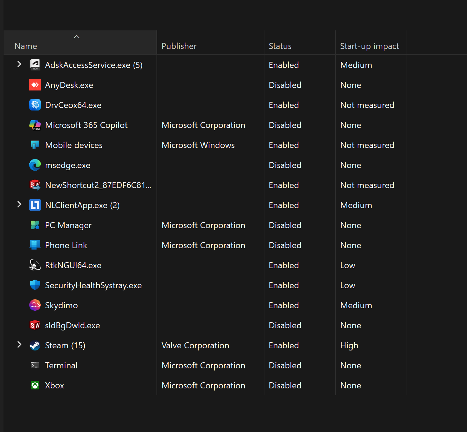Expand the Steam process group
This screenshot has height=432, width=467.
pyautogui.click(x=19, y=345)
